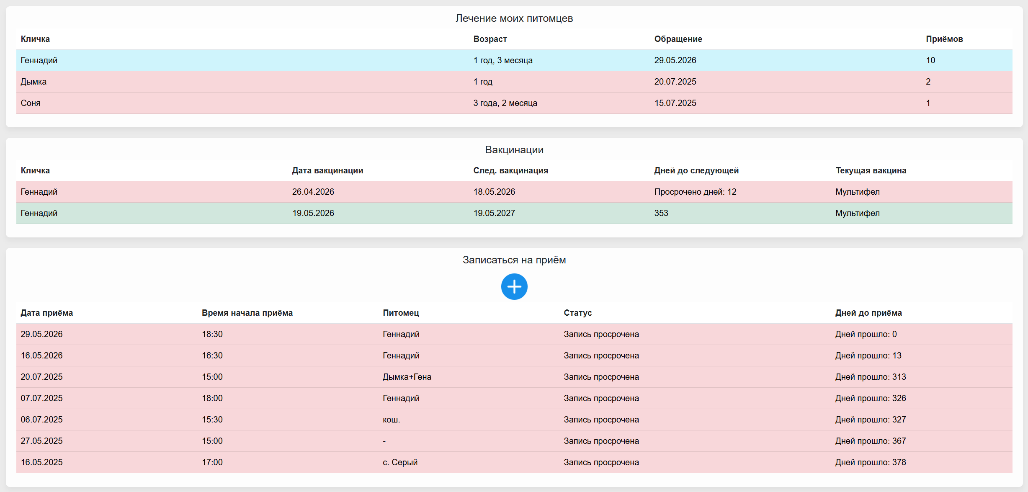Screen dimensions: 1028x492
Task: Select the overdue vaccination row dated 26.04.2026
Action: point(514,192)
